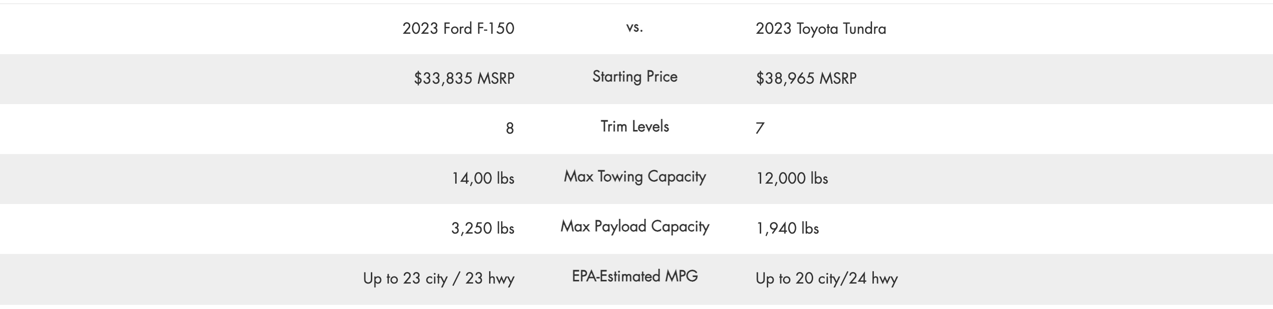Click the Tundra's 1,940 lbs payload value
Screen dimensions: 1273x309
tap(787, 228)
